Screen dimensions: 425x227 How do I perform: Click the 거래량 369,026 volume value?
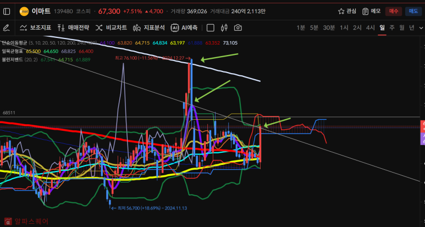[189, 12]
